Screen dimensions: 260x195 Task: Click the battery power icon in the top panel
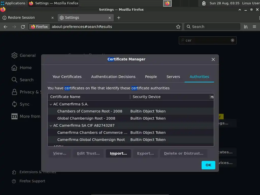204,3
